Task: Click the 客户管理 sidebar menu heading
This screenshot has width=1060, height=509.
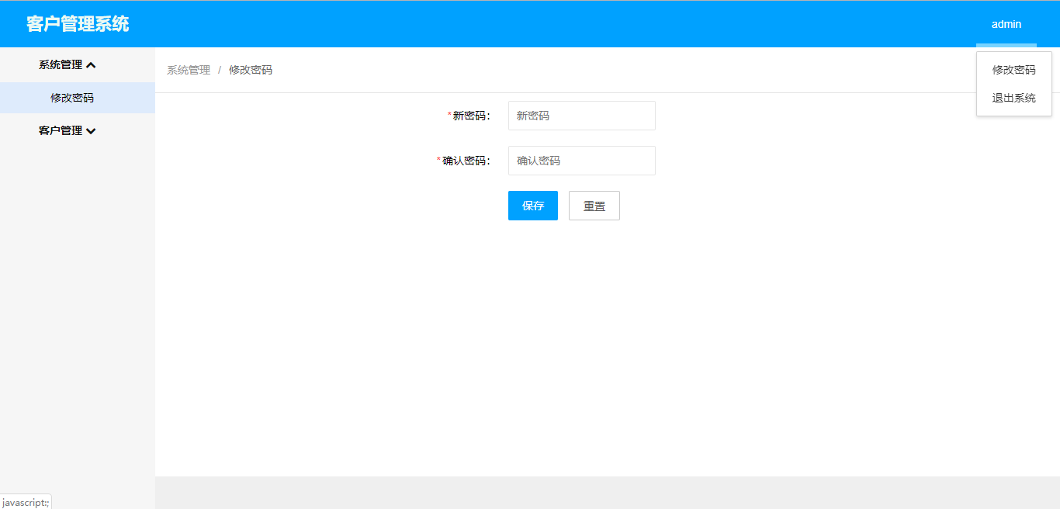Action: pos(61,131)
